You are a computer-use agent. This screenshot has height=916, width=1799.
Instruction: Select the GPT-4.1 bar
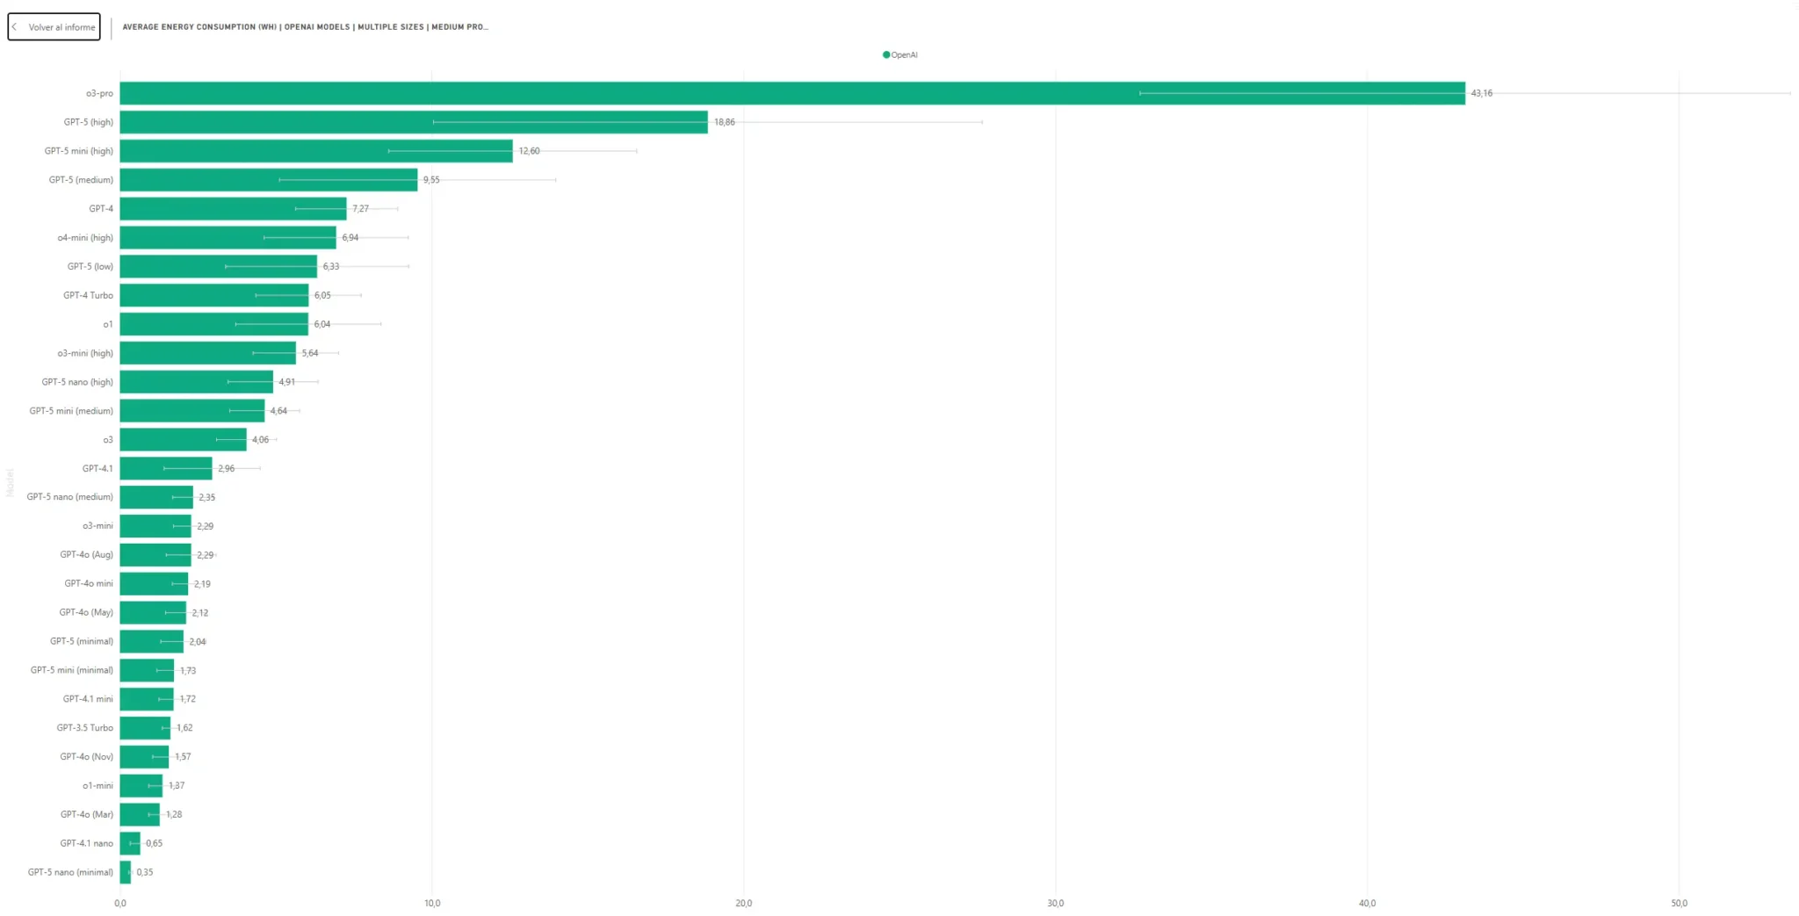click(166, 468)
